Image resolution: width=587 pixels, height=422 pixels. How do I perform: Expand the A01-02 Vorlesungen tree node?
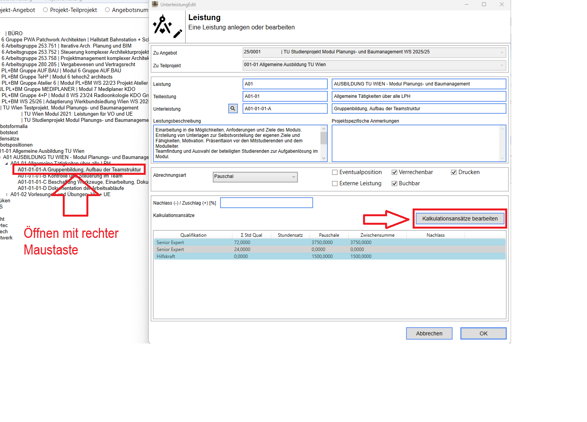7,195
